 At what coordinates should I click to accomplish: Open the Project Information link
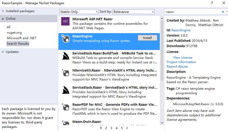181,62
